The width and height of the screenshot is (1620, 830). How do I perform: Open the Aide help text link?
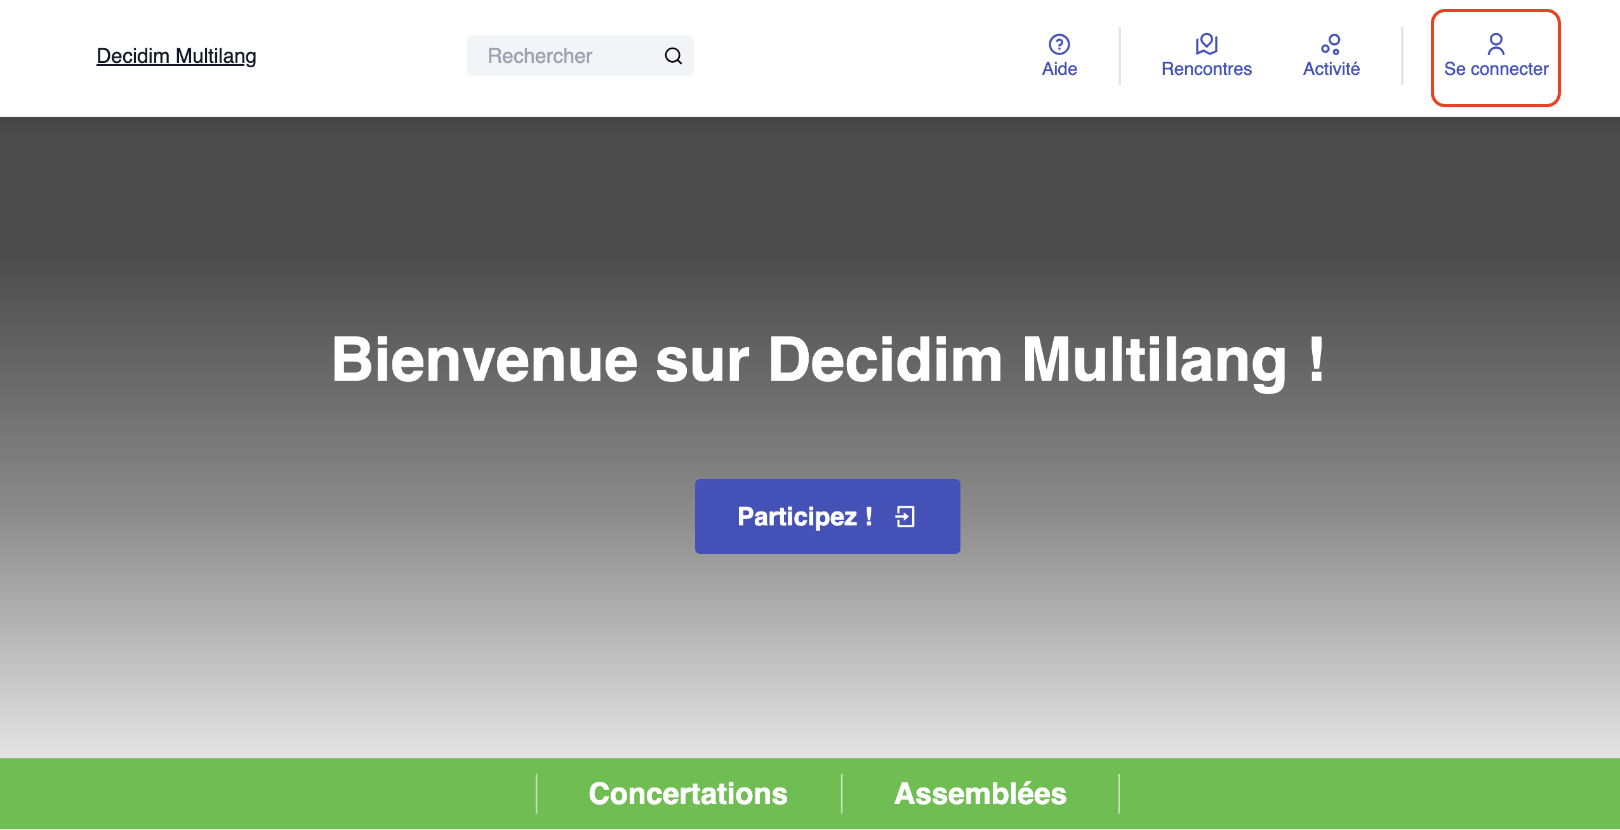click(x=1059, y=69)
